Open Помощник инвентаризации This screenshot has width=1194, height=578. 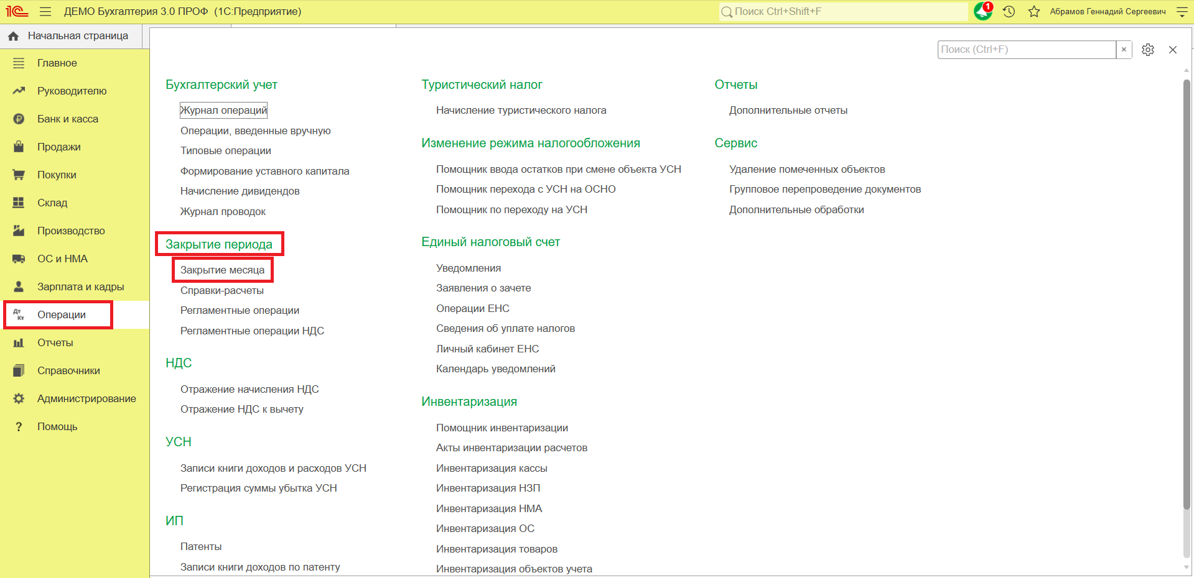[x=501, y=428]
